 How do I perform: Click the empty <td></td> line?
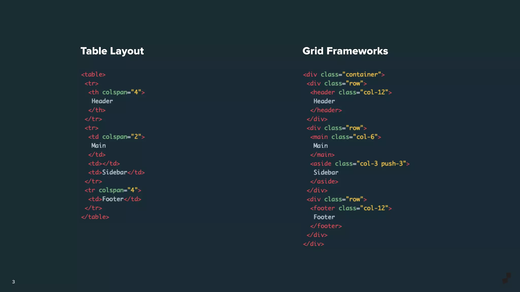pos(104,163)
